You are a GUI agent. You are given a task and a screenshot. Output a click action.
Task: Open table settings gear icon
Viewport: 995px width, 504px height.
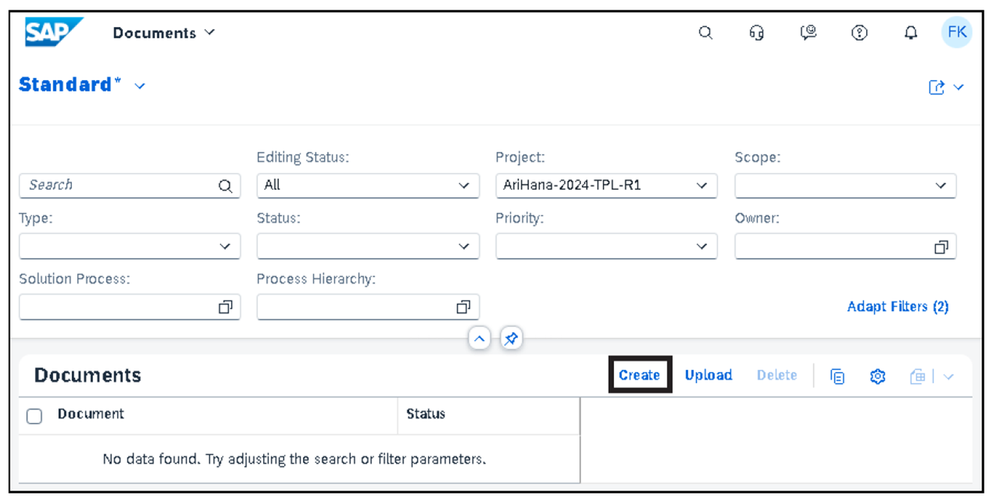[x=877, y=375]
